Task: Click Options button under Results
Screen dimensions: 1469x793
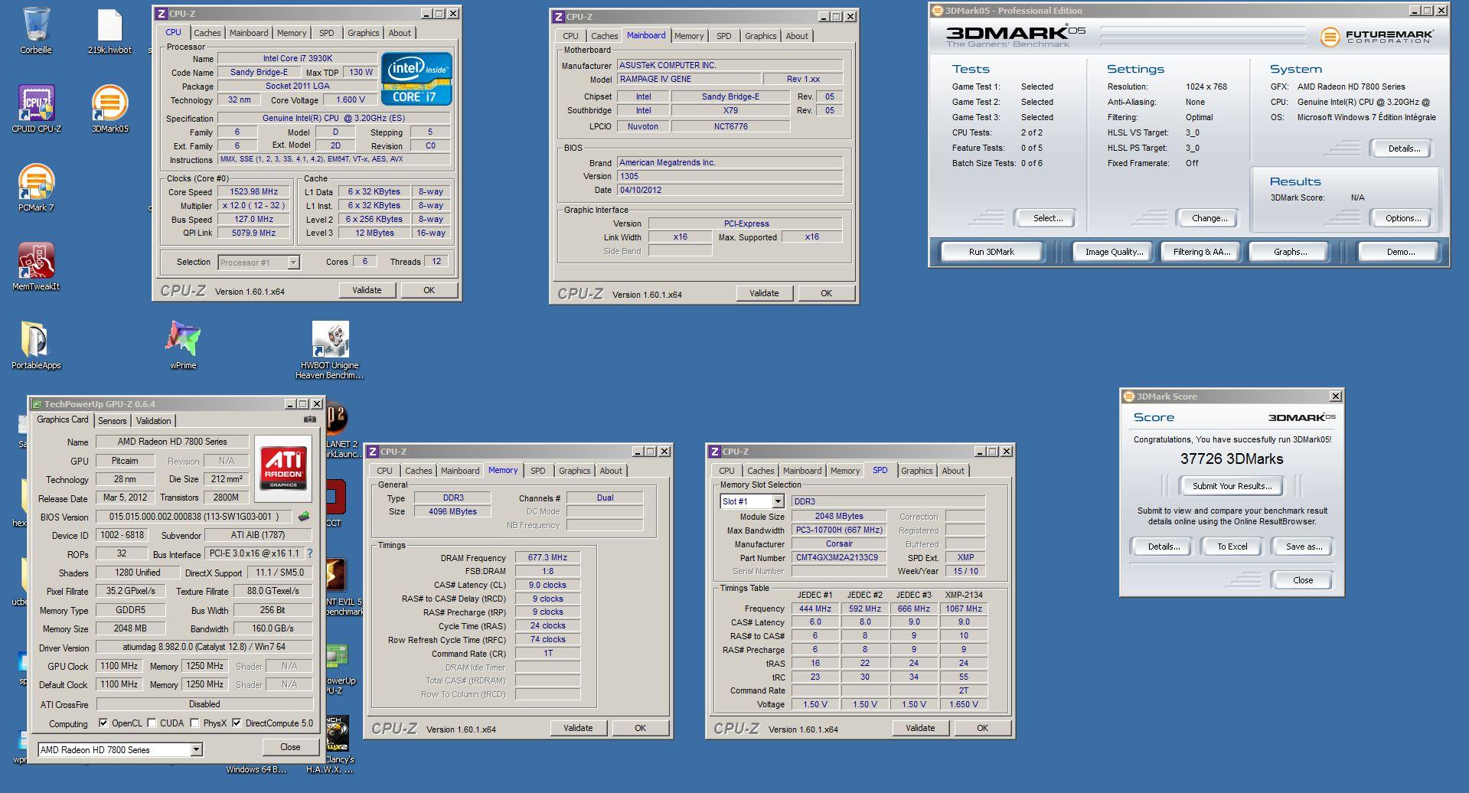Action: coord(1403,218)
